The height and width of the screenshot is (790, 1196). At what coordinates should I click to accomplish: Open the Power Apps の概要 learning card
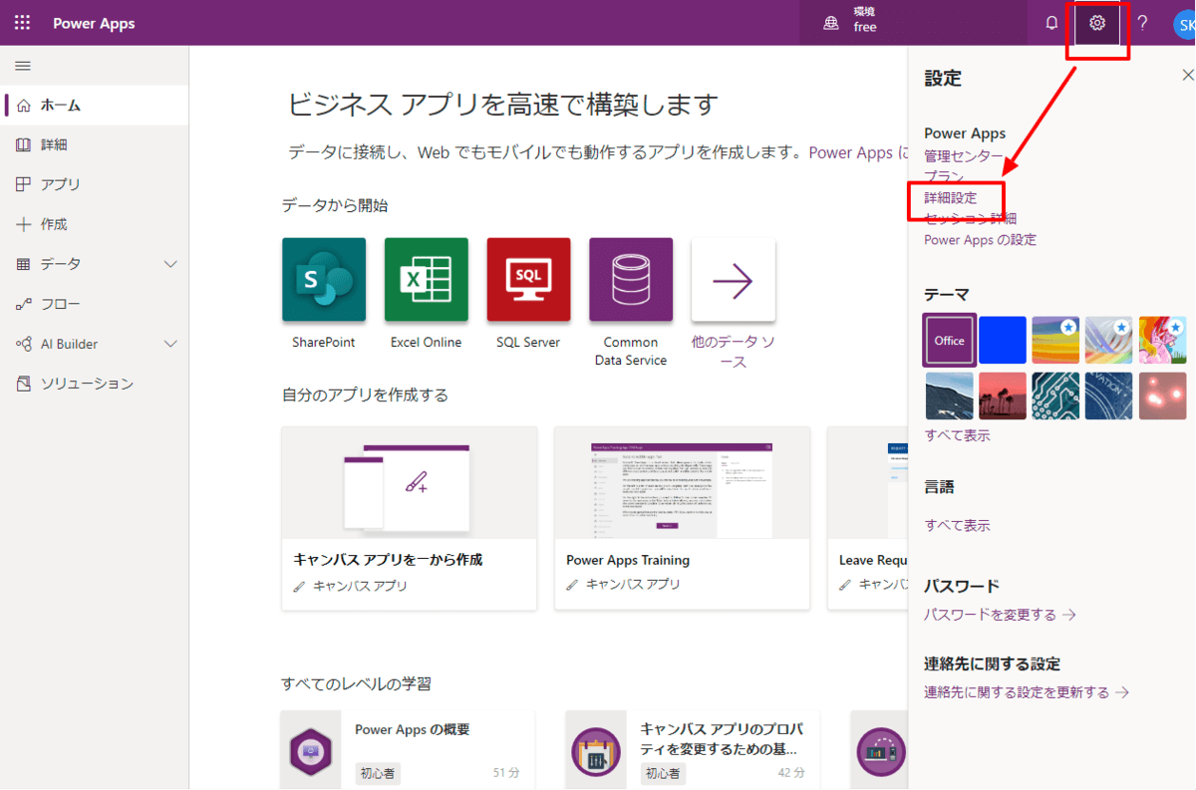point(408,749)
